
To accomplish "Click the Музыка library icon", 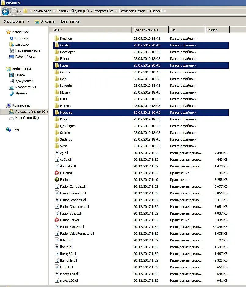I will click(x=12, y=93).
